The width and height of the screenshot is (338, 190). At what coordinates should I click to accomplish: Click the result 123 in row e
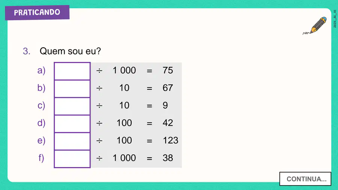point(171,140)
